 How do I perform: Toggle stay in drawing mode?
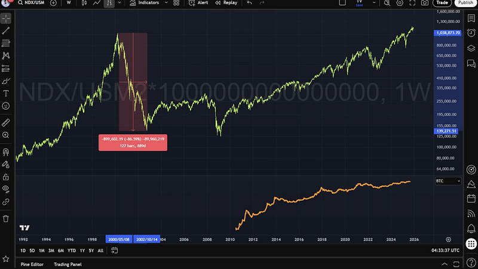[6, 164]
